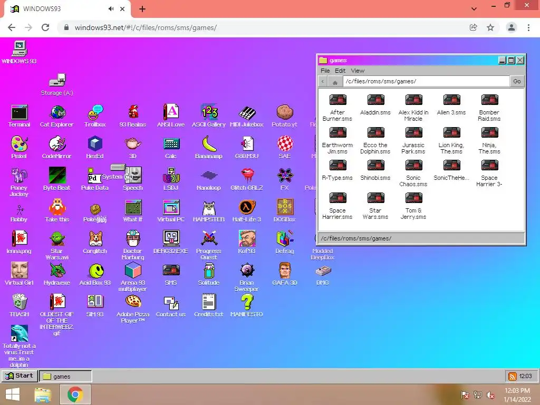Select Tom & Jerry.sms ROM file
Viewport: 540px width, 405px height.
413,206
